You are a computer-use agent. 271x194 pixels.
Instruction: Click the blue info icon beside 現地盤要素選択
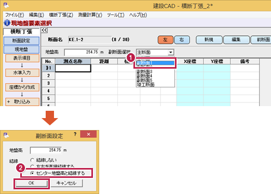coord(7,23)
